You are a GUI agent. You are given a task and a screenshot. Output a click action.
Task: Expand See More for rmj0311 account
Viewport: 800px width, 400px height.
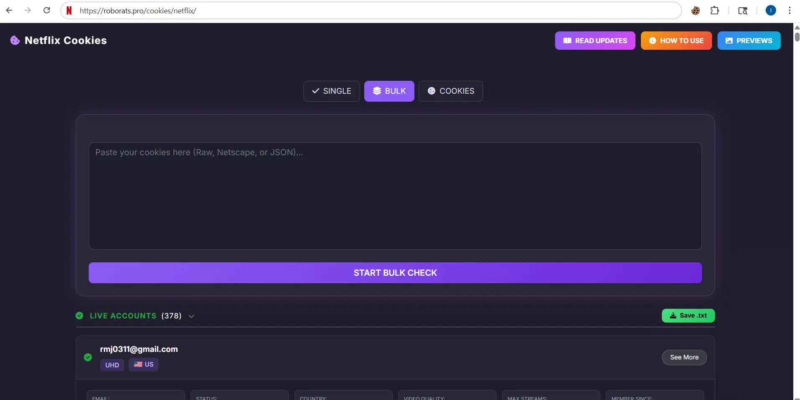point(684,357)
